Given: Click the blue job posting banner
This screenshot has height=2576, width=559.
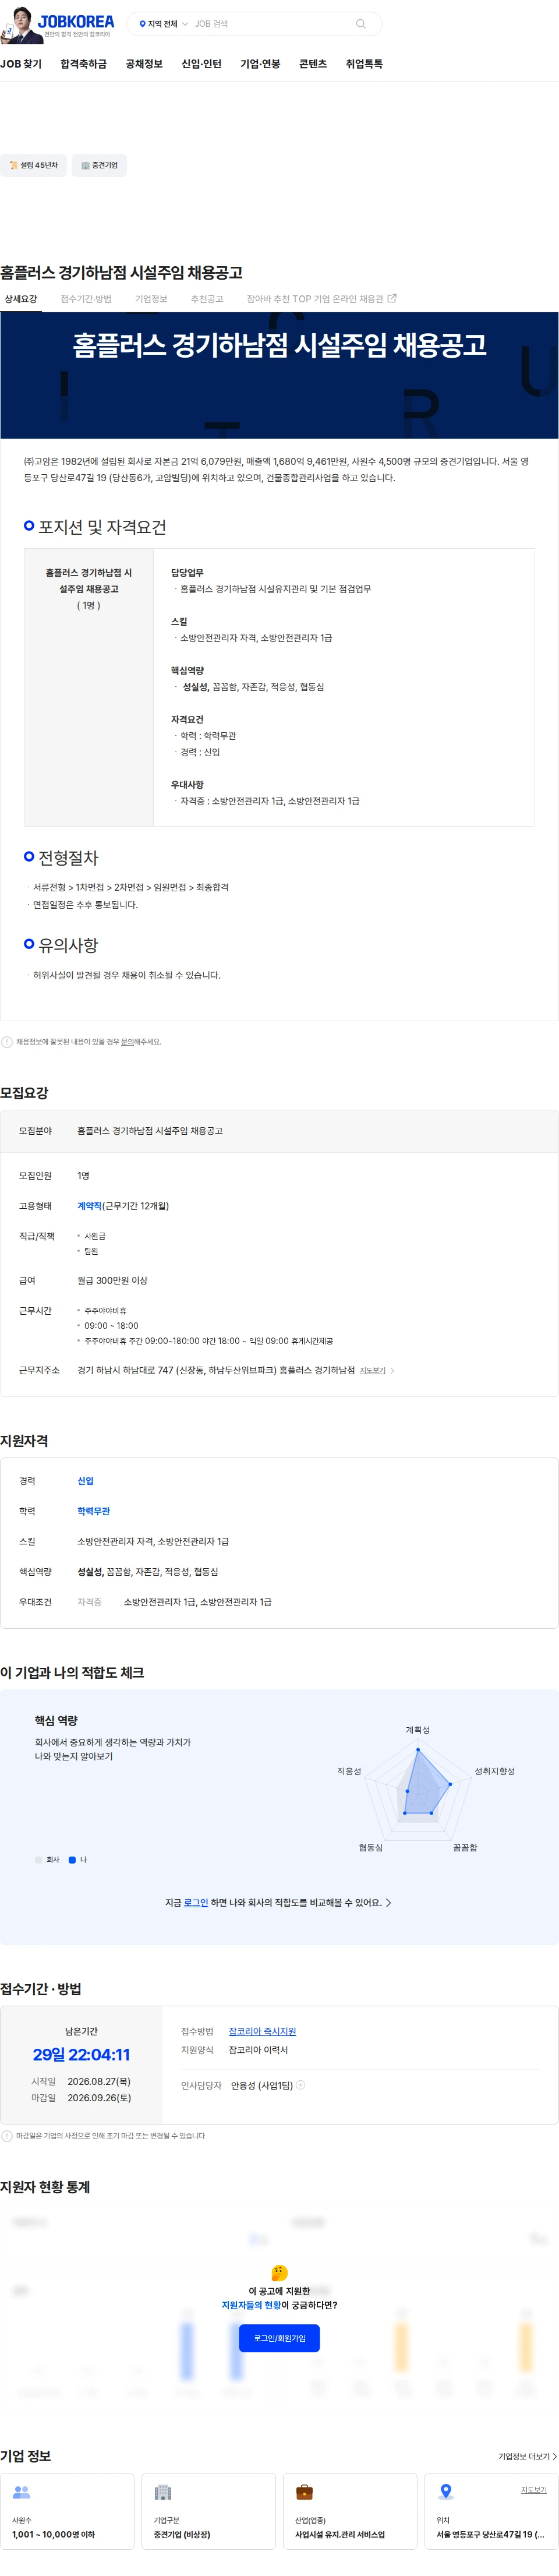Looking at the screenshot, I should pos(279,375).
